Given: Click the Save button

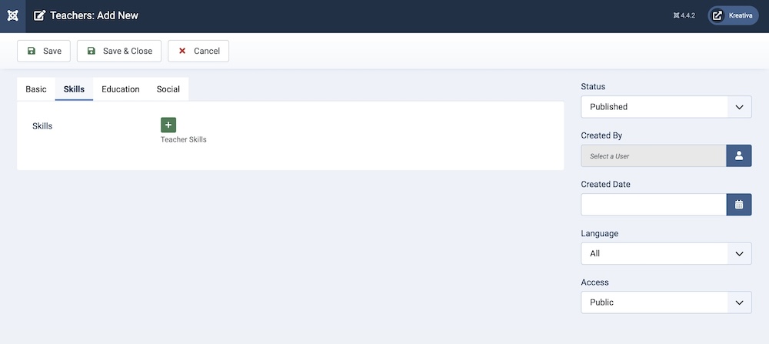Looking at the screenshot, I should pos(44,51).
